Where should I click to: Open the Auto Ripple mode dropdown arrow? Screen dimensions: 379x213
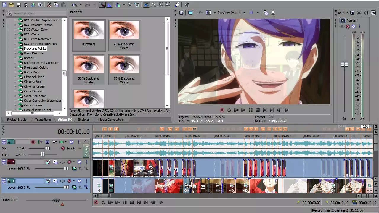click(x=124, y=5)
